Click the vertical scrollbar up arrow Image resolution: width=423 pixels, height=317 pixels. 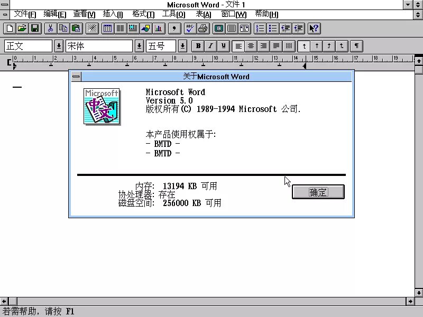click(419, 61)
